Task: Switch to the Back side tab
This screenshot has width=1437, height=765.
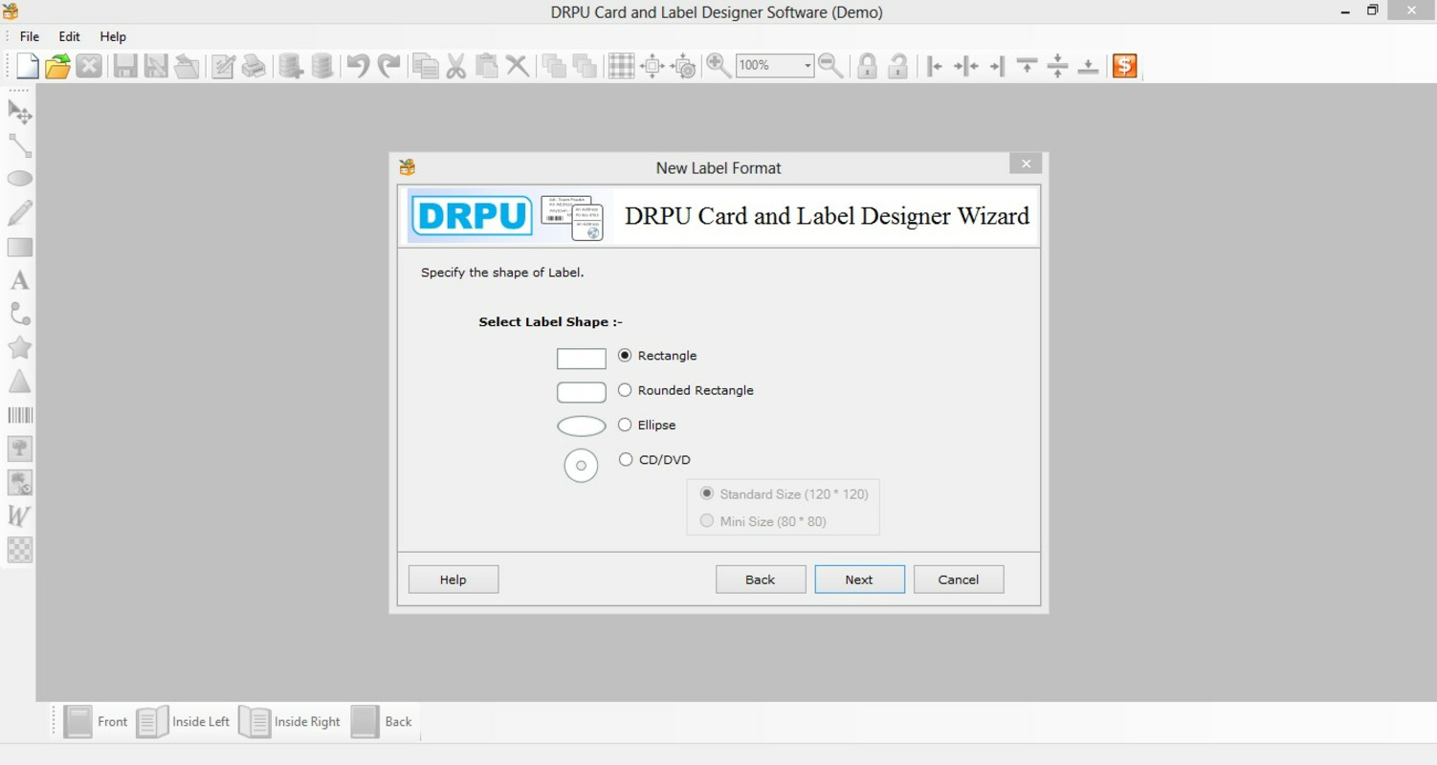Action: click(381, 722)
